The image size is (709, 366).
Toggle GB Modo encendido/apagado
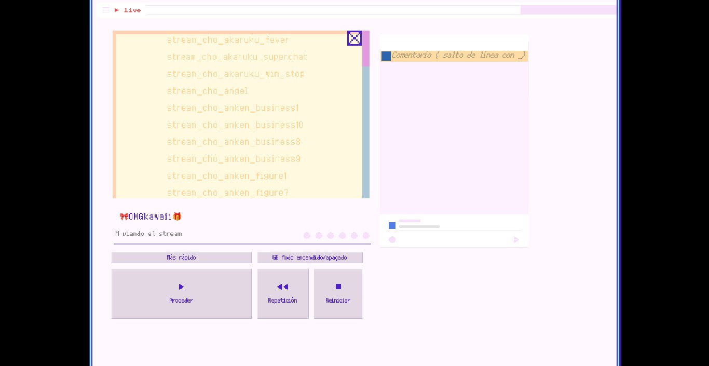pyautogui.click(x=310, y=257)
